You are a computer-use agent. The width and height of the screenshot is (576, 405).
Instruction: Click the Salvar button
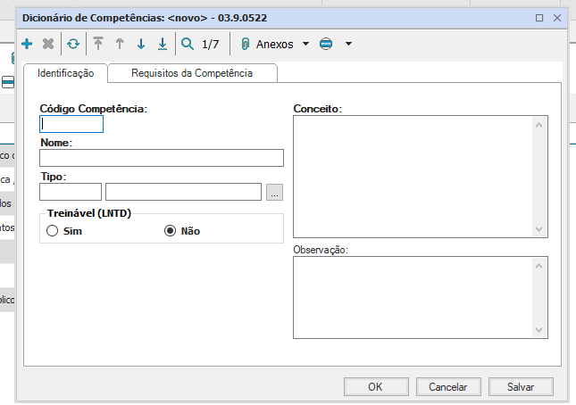point(521,387)
